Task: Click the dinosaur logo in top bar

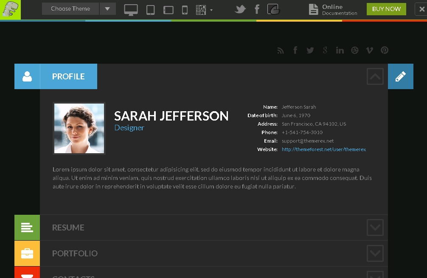Action: [10, 9]
